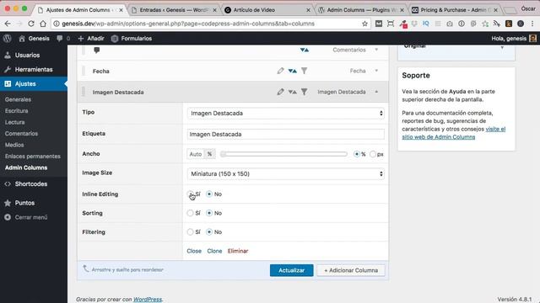Select Sí for Inline Editing
540x303 pixels.
point(190,194)
